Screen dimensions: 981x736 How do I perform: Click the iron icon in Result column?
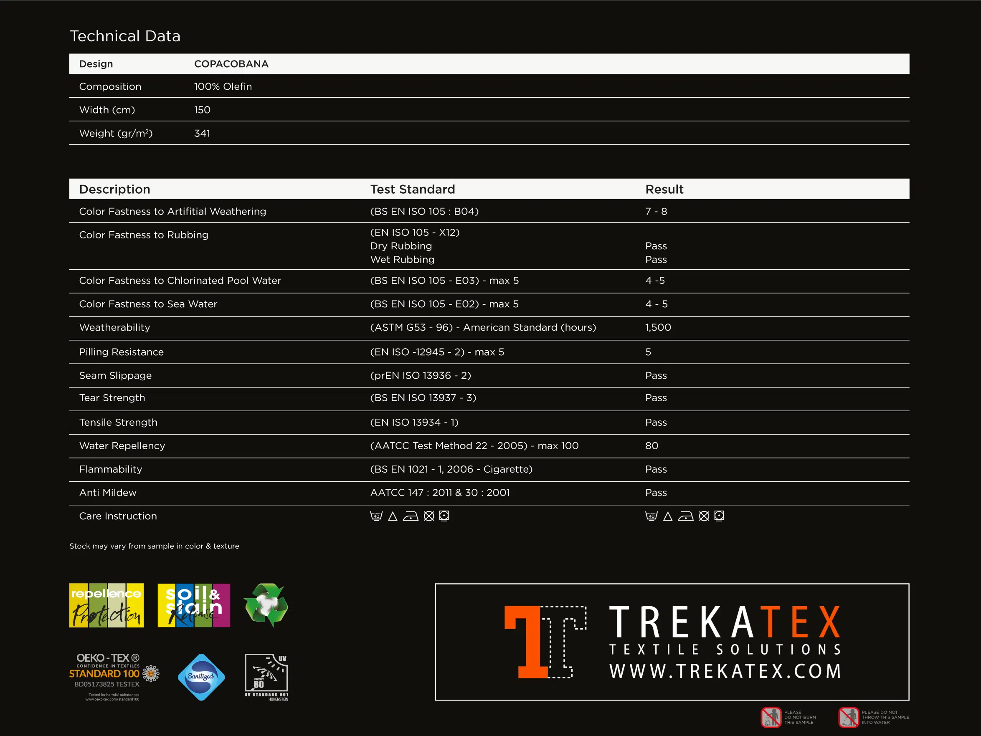tap(686, 516)
